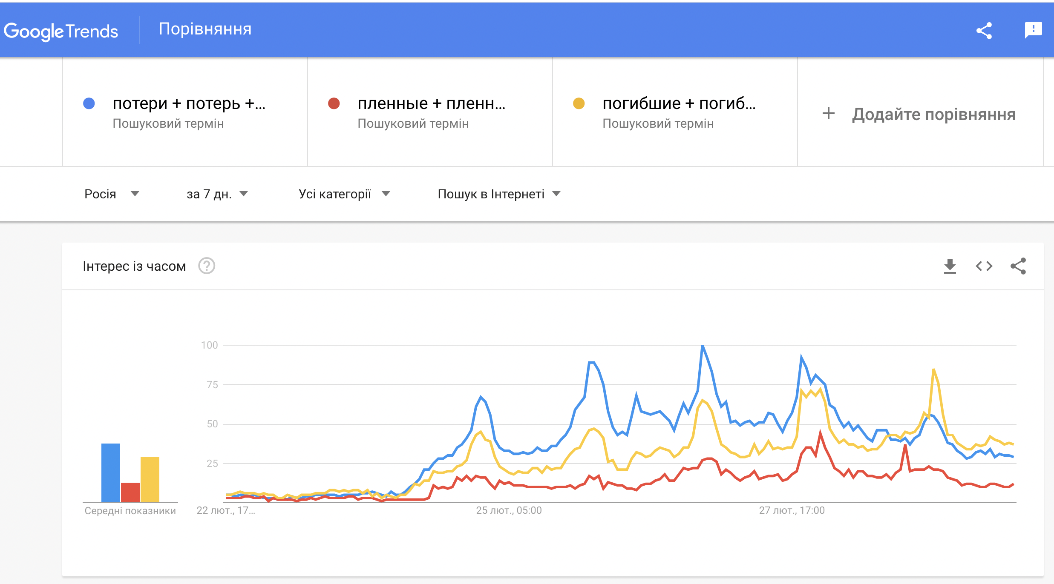
Task: Open the feedback icon in the header
Action: click(1033, 30)
